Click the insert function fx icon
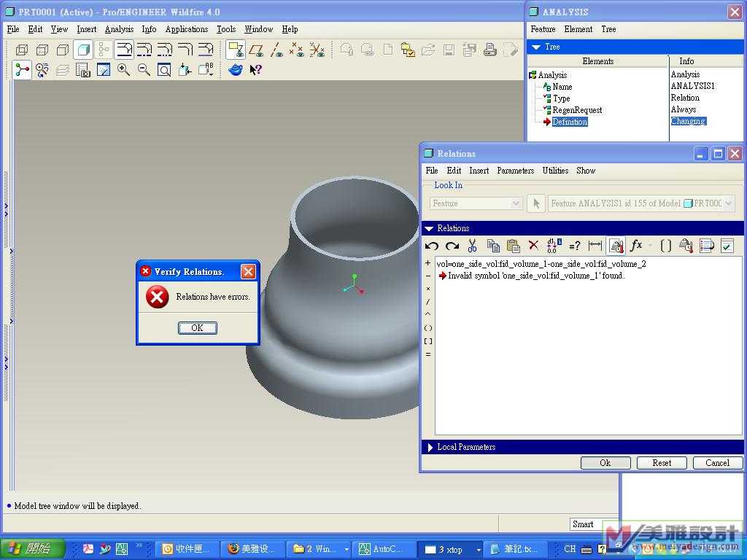This screenshot has width=747, height=560. pos(636,246)
